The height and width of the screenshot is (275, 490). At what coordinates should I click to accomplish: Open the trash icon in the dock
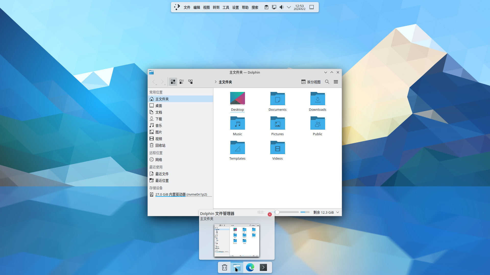(225, 267)
